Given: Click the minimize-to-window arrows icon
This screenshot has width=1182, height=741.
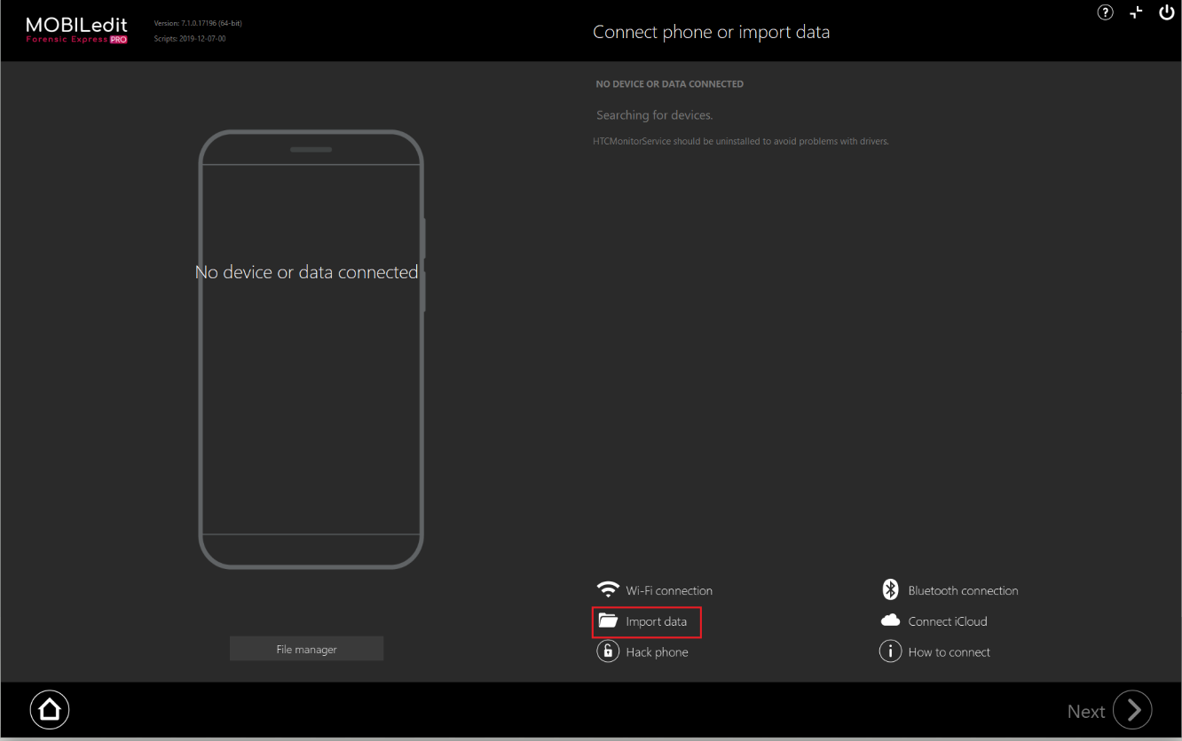Looking at the screenshot, I should click(1136, 12).
